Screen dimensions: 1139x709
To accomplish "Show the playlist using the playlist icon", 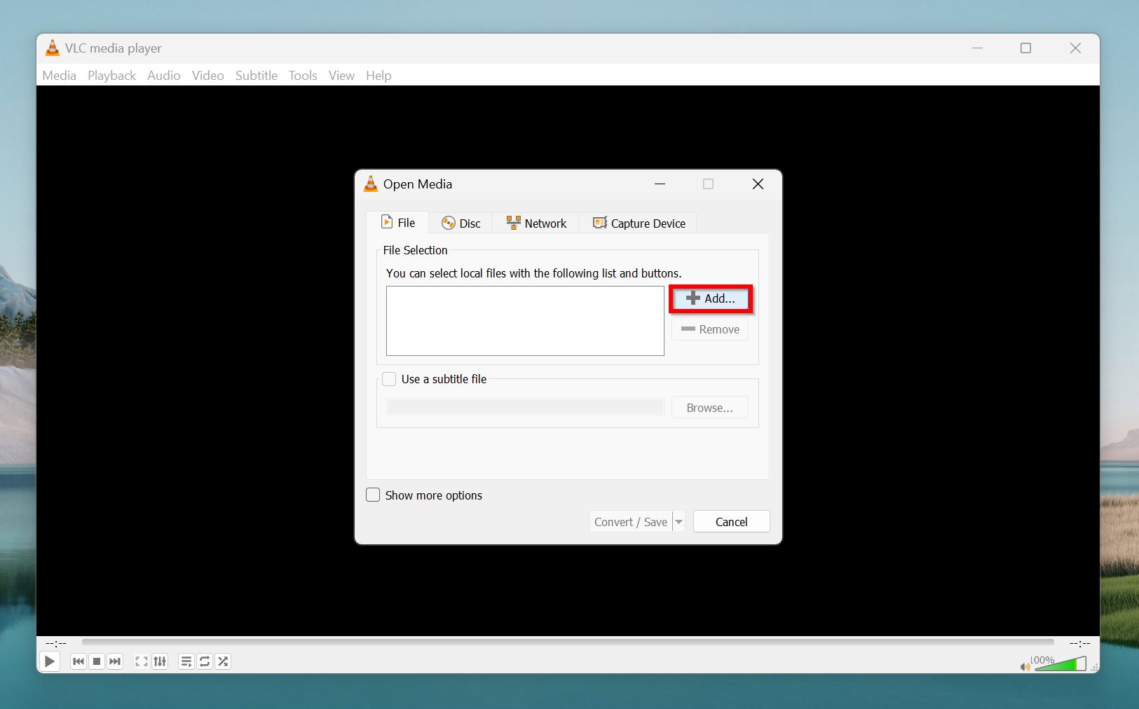I will [186, 661].
